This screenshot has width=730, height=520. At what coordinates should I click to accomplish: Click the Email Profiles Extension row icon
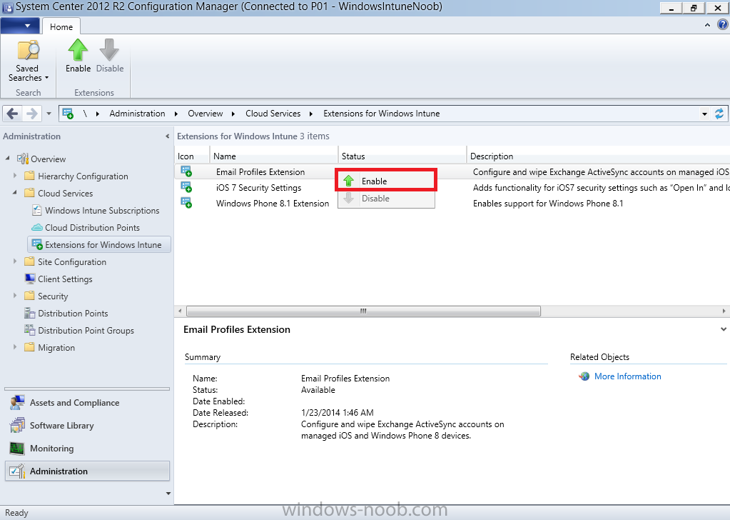(186, 171)
